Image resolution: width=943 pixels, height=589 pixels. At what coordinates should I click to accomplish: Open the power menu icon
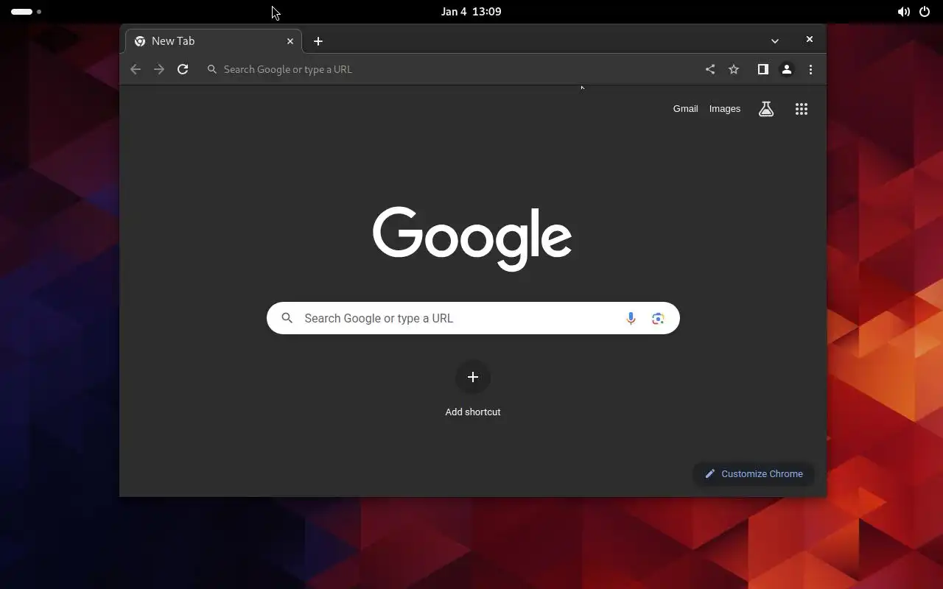point(925,12)
